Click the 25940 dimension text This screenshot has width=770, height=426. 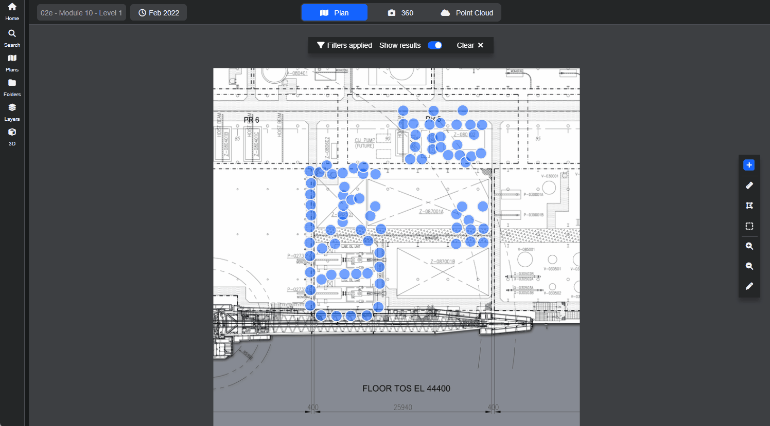[402, 408]
